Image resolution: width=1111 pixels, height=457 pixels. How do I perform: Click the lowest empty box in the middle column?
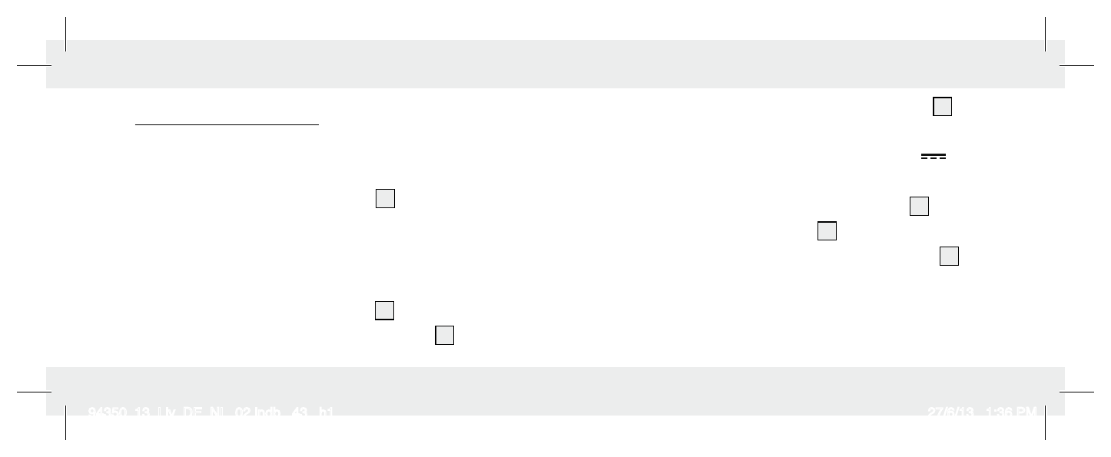[x=445, y=336]
